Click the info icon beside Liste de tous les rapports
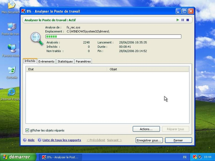The height and width of the screenshot is (161, 215). click(x=40, y=140)
